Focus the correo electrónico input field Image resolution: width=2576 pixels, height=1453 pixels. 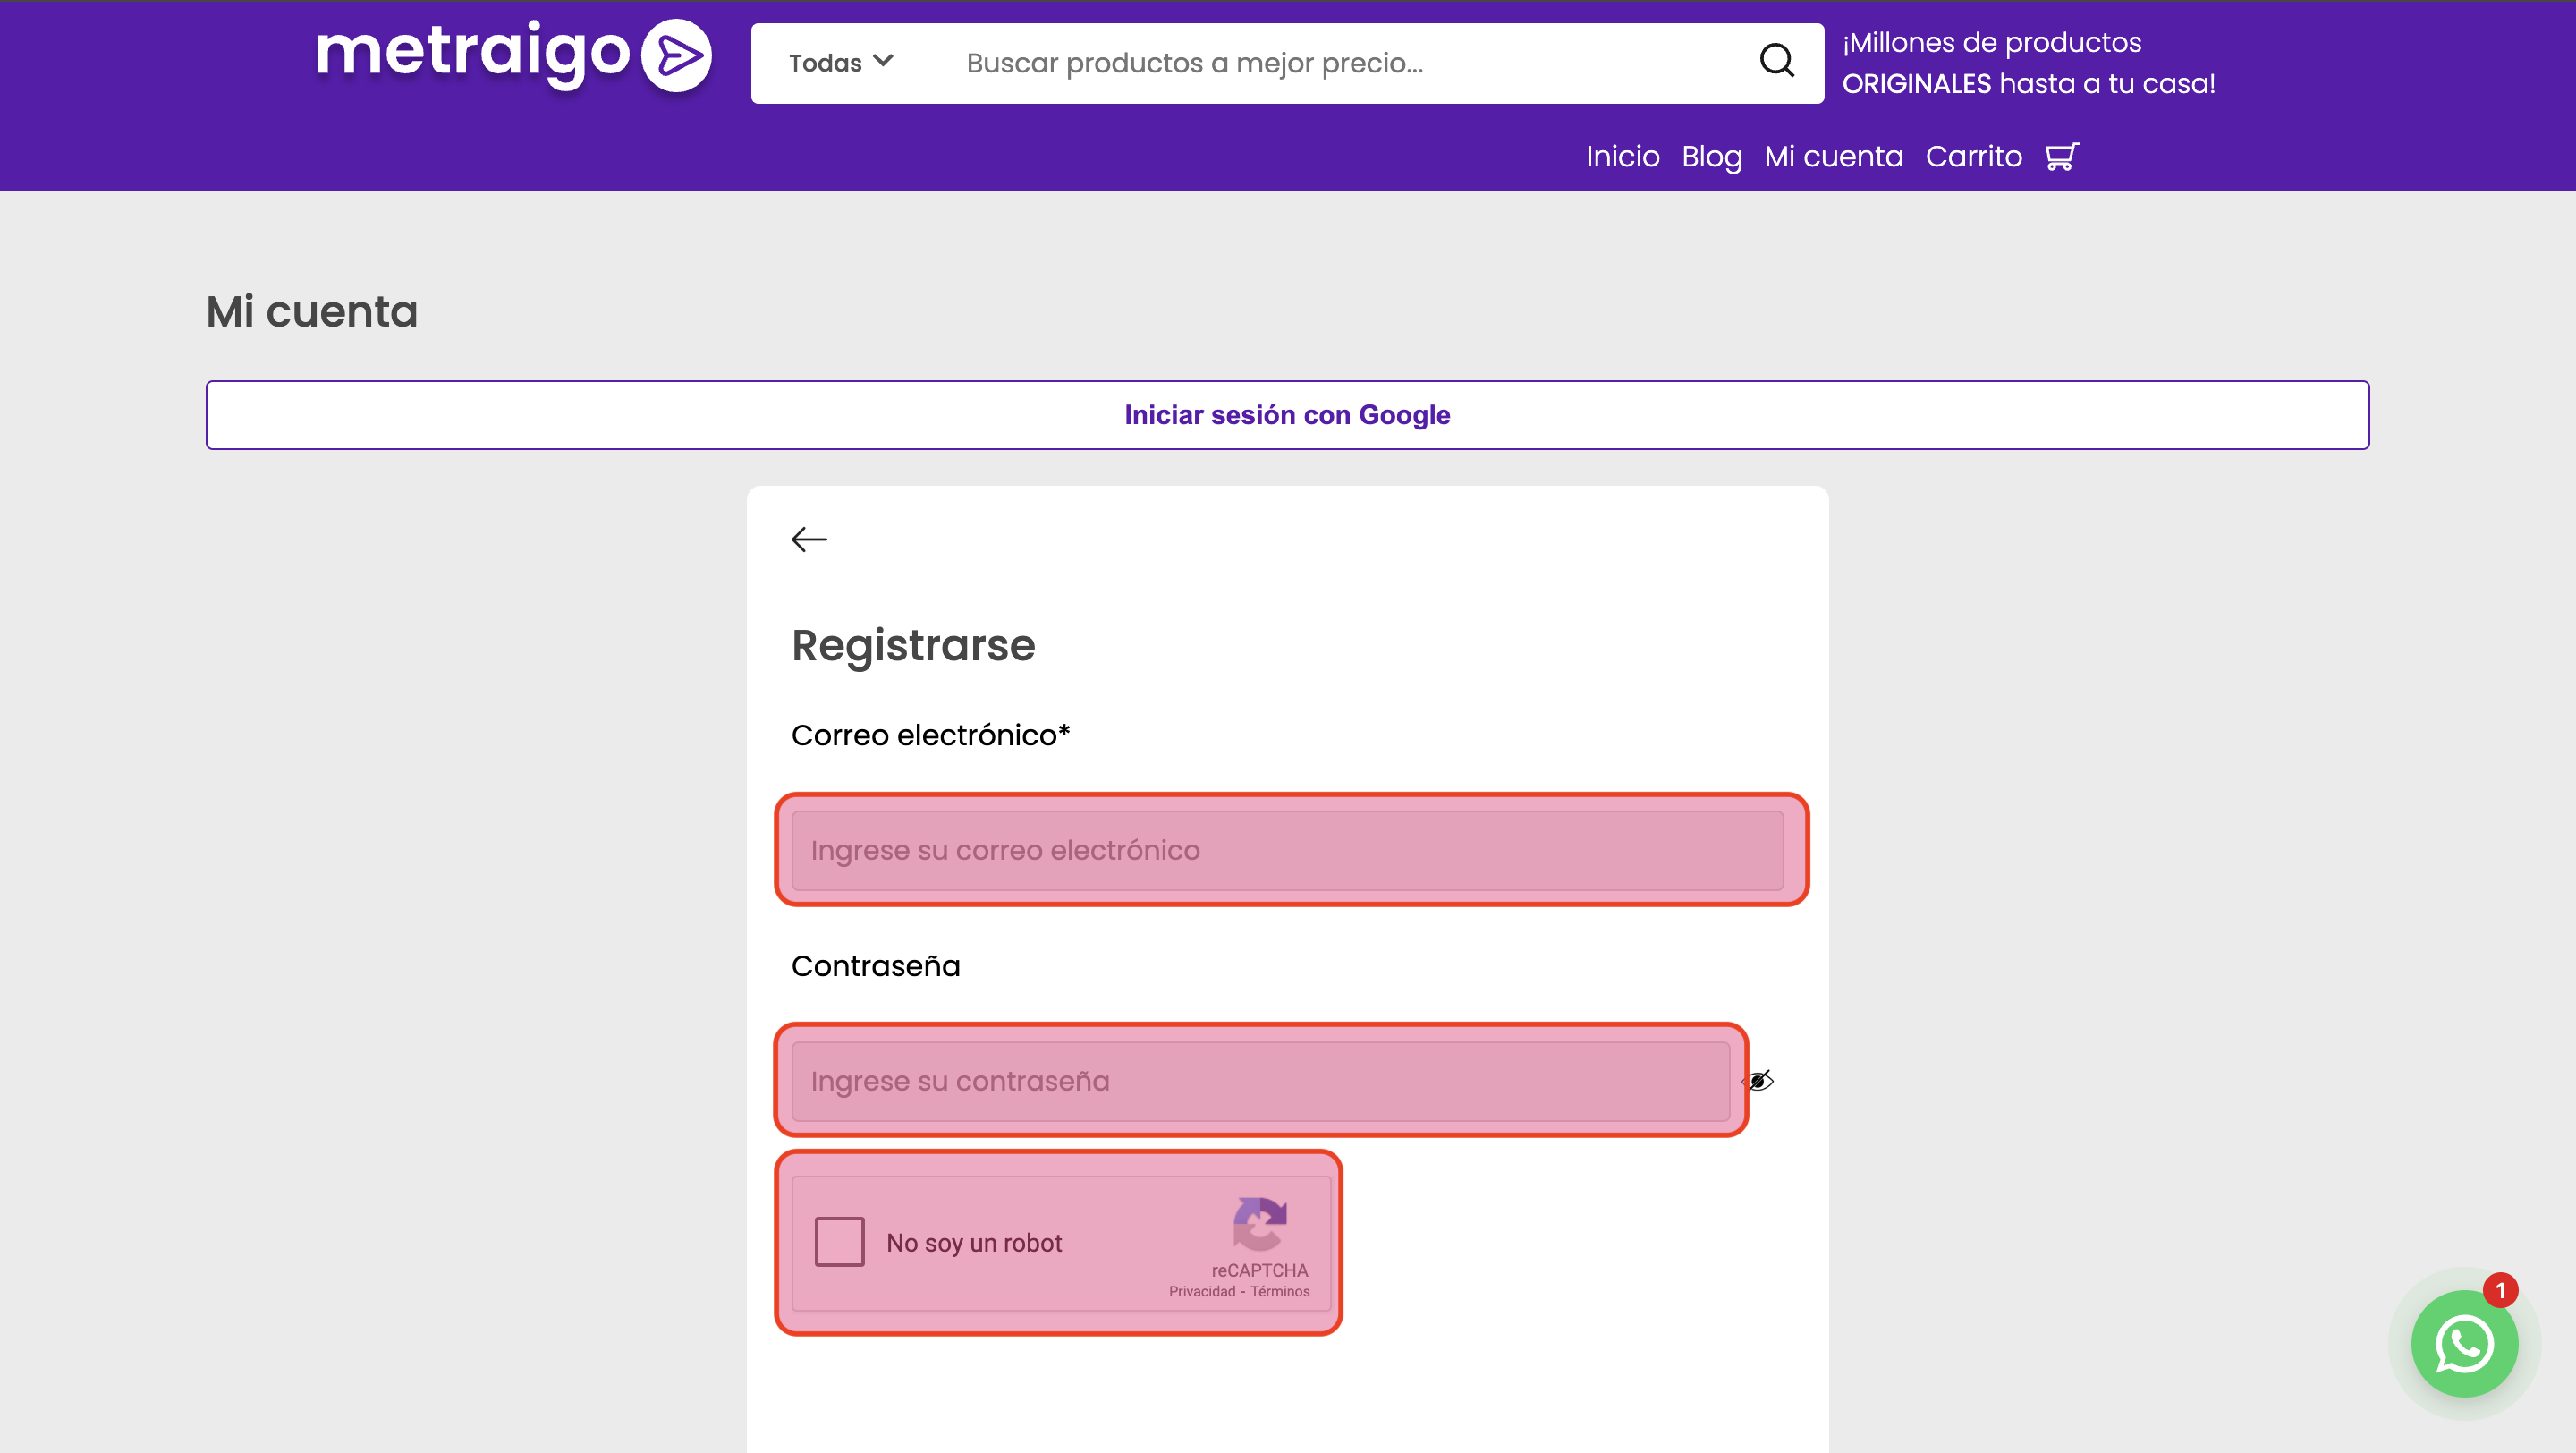1287,850
